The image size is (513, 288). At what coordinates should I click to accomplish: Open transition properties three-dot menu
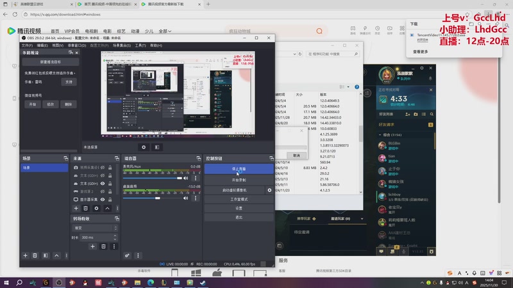114,246
